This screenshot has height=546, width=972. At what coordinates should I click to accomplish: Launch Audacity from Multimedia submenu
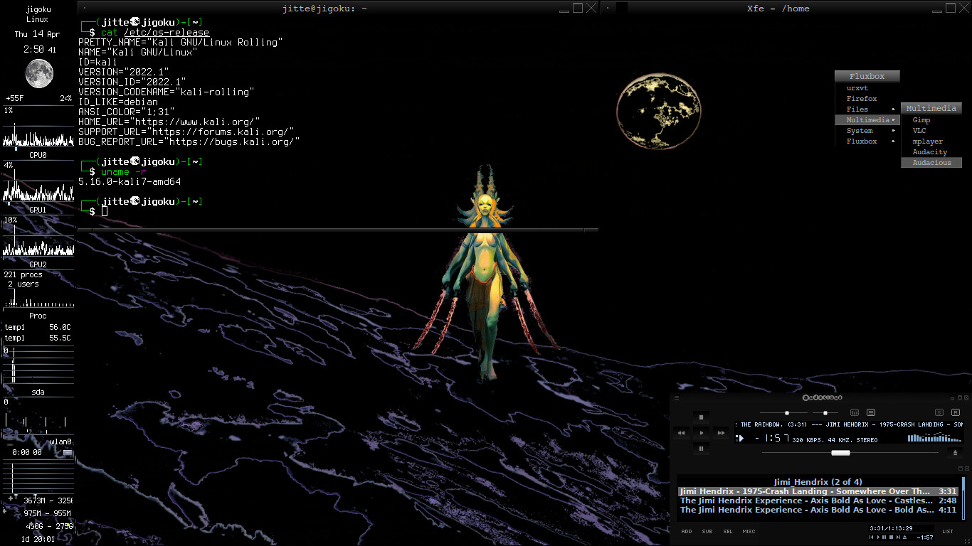tap(931, 152)
